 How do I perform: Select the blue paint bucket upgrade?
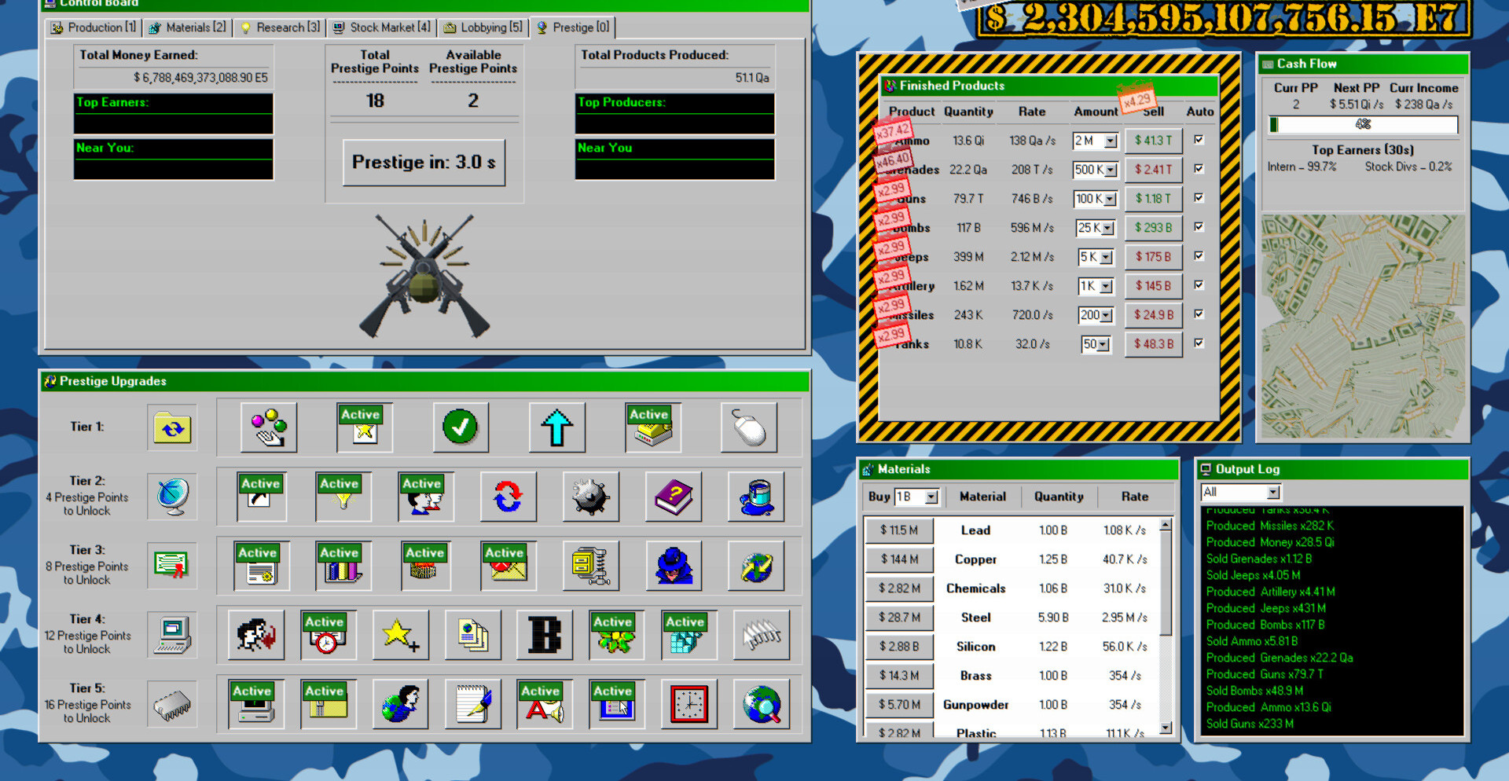pyautogui.click(x=755, y=497)
